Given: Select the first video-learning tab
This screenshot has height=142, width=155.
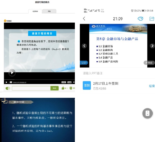Looking at the screenshot, I should pyautogui.click(x=35, y=11).
